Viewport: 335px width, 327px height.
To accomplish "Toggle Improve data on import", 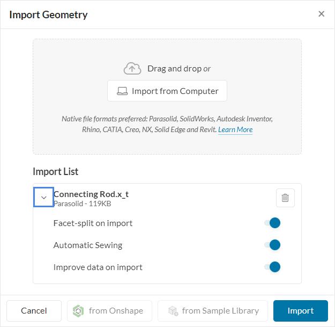I will [x=273, y=267].
